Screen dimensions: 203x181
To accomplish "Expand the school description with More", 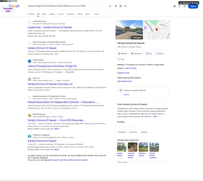I will click(x=155, y=117).
